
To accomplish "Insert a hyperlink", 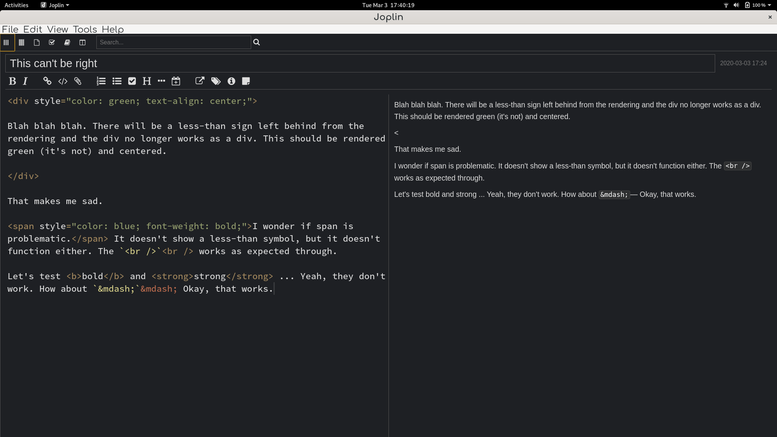I will [x=47, y=81].
